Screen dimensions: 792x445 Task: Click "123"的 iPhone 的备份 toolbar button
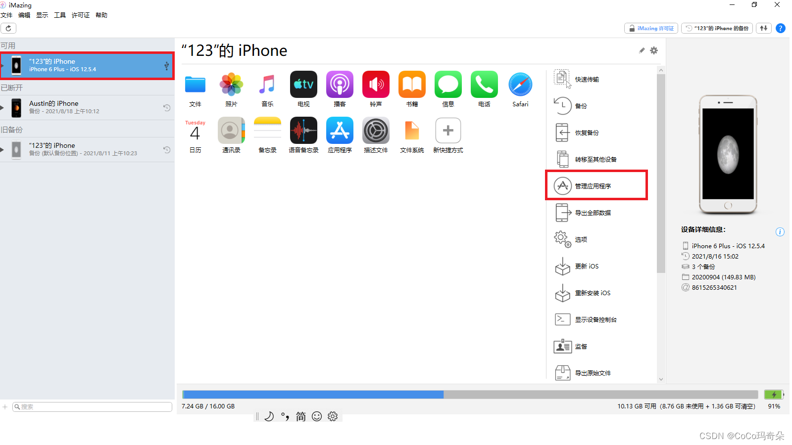tap(717, 28)
